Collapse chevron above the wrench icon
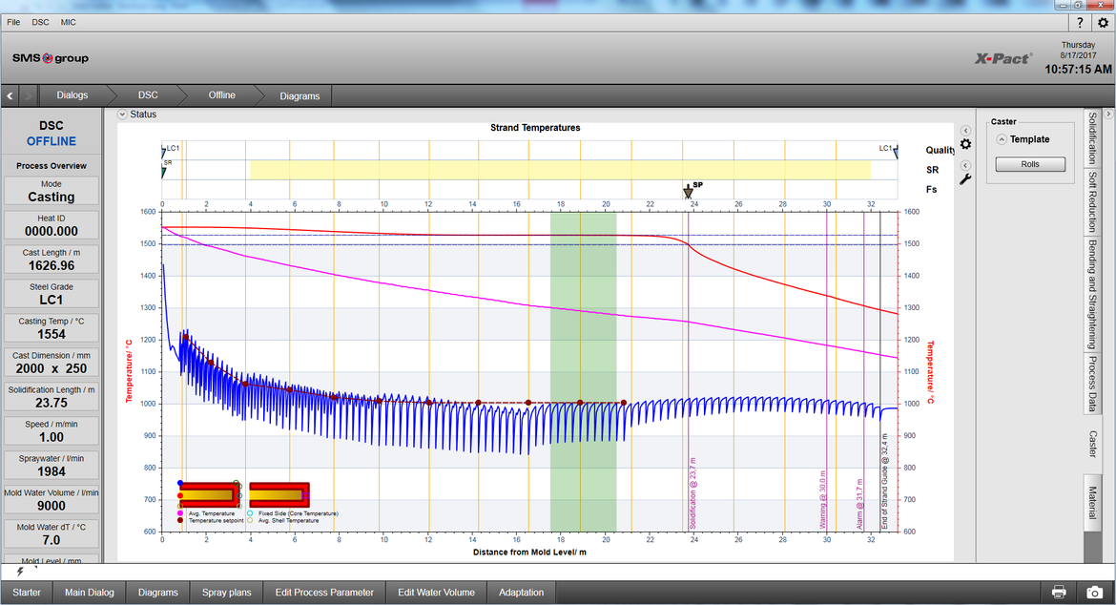1116x605 pixels. pyautogui.click(x=965, y=166)
